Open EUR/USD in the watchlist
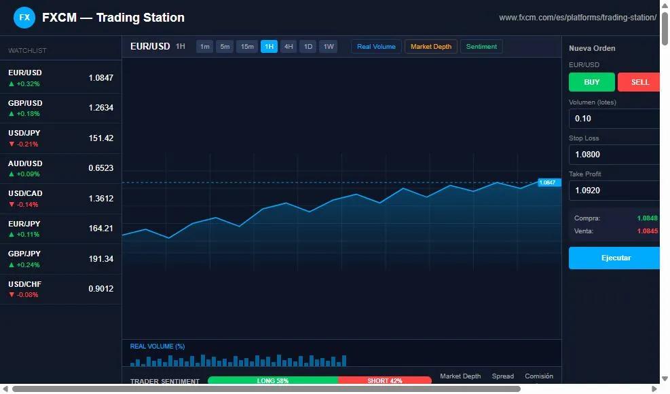Screen dimensions: 670x394 [x=60, y=78]
